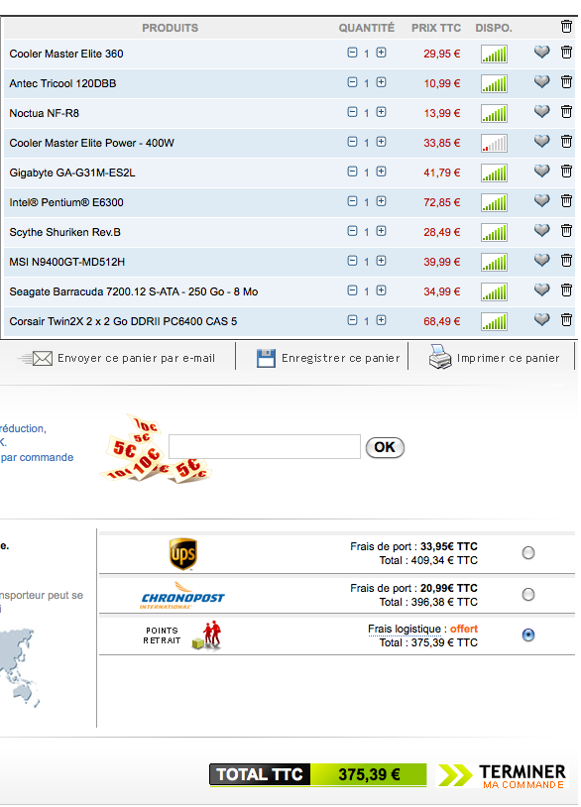Image resolution: width=581 pixels, height=807 pixels.
Task: Decrease quantity of Scythe Shuriken Rev.B
Action: [x=352, y=231]
